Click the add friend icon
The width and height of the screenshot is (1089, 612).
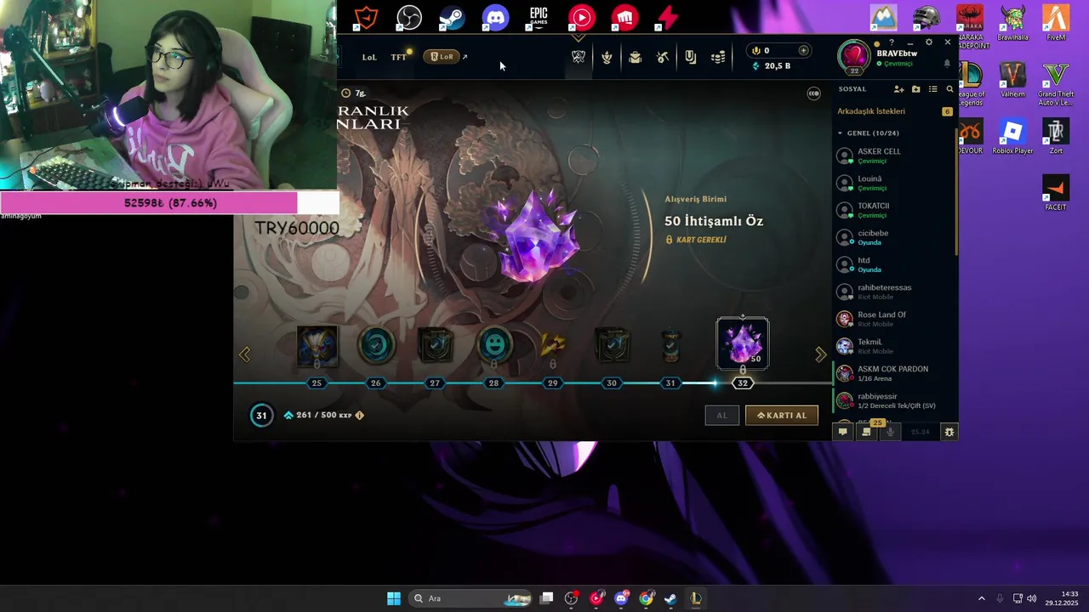pyautogui.click(x=898, y=89)
